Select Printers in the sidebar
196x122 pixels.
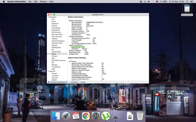(55, 56)
